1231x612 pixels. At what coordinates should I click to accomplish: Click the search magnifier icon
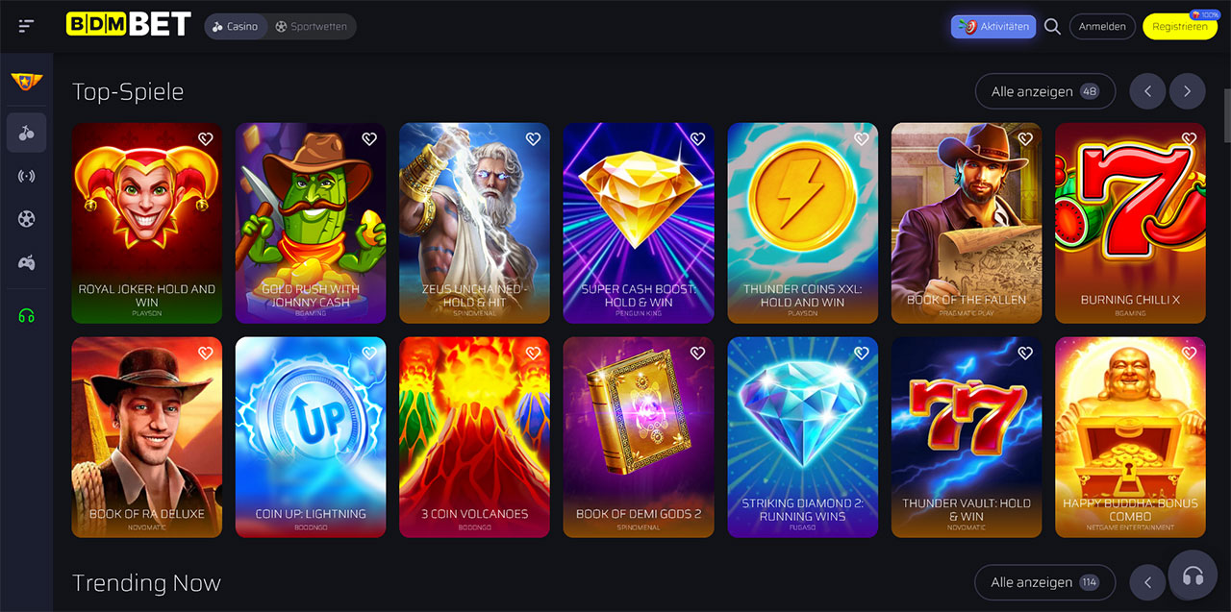click(x=1052, y=26)
